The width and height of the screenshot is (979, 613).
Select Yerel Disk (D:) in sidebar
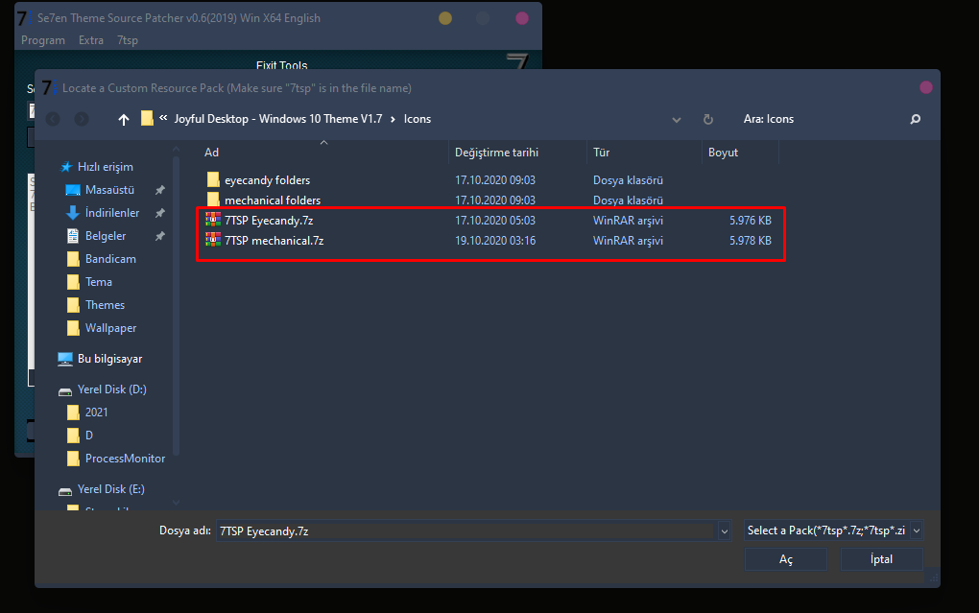(x=111, y=389)
